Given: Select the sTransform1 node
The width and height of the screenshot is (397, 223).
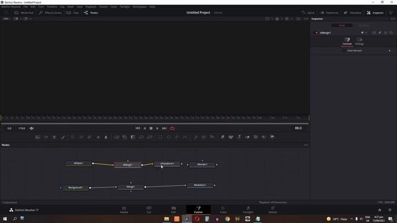Looking at the screenshot, I should (x=167, y=164).
